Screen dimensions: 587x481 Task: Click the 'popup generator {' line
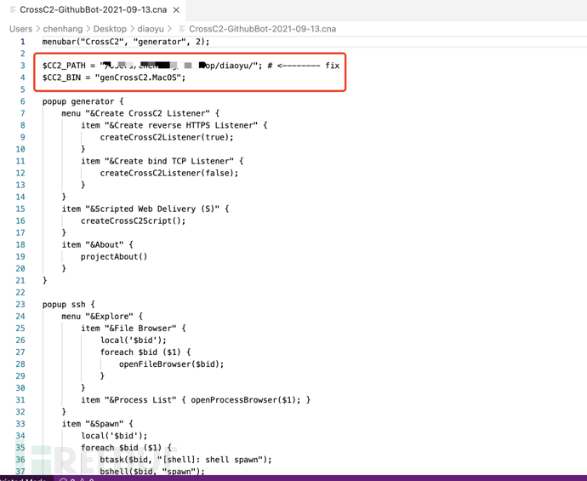pos(83,101)
